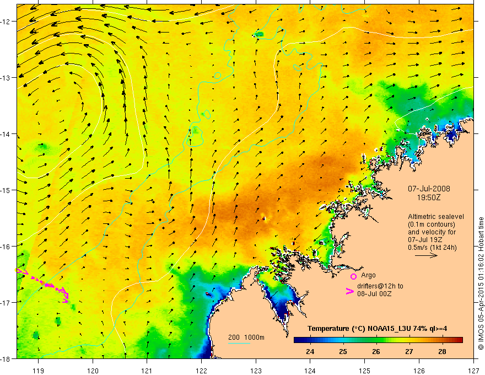Click latitude axis label -12
Screen dimensions: 485x375
coord(6,22)
